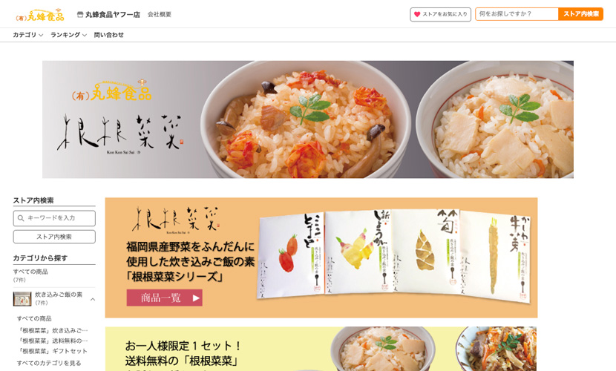Click the heart favorite store icon
The width and height of the screenshot is (616, 371).
click(x=417, y=14)
